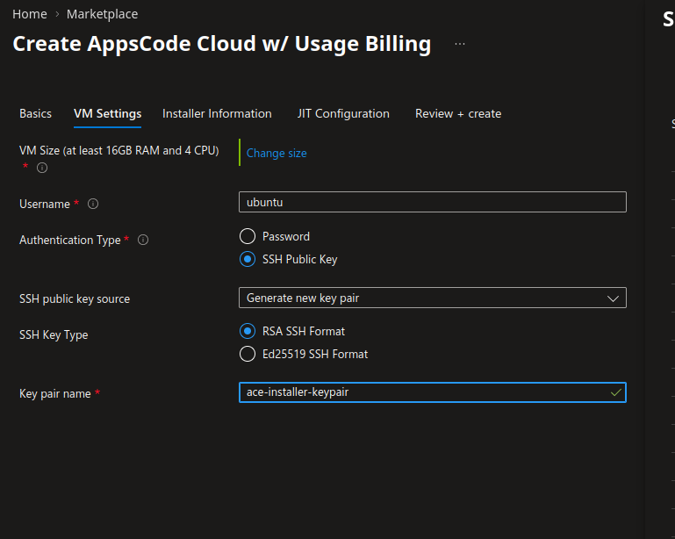The width and height of the screenshot is (675, 539).
Task: Navigate to Home in the breadcrumb
Action: click(29, 14)
